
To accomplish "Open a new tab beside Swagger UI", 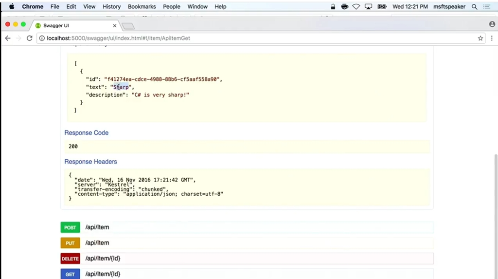I will [x=128, y=26].
